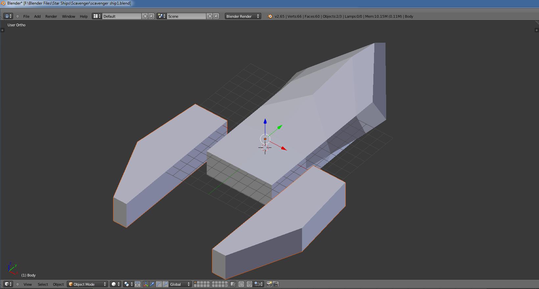The height and width of the screenshot is (289, 539).
Task: Toggle proportional editing circle button
Action: tap(241, 284)
